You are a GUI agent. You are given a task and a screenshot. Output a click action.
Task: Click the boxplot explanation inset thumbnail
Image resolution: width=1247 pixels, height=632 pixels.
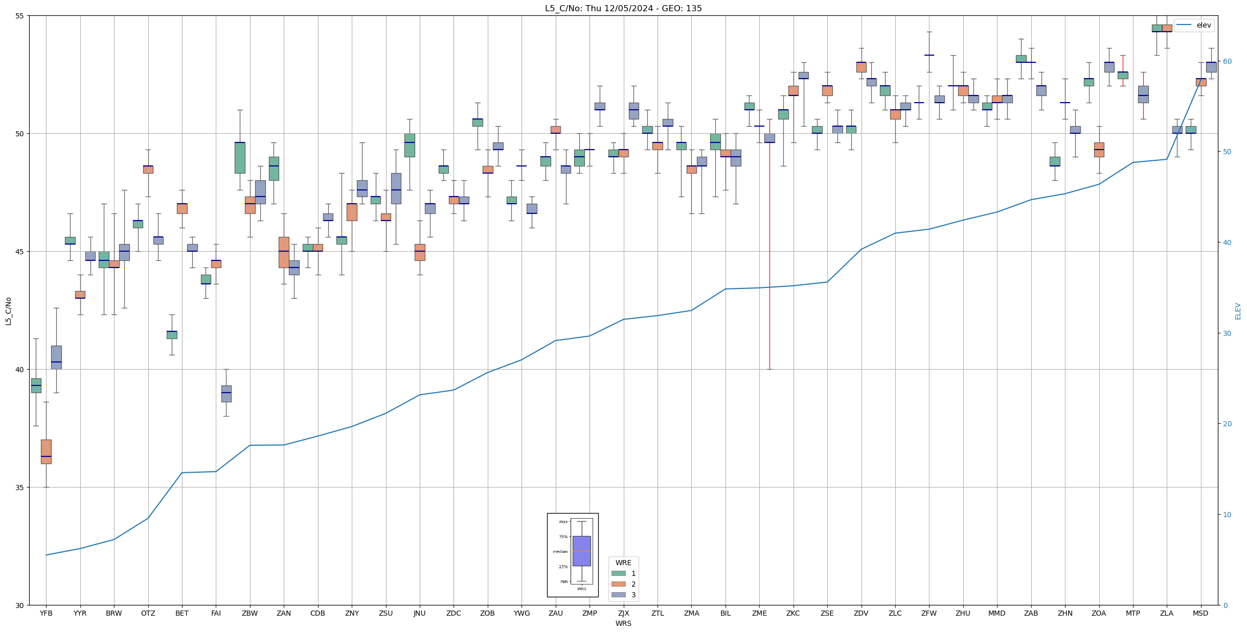[x=573, y=555]
